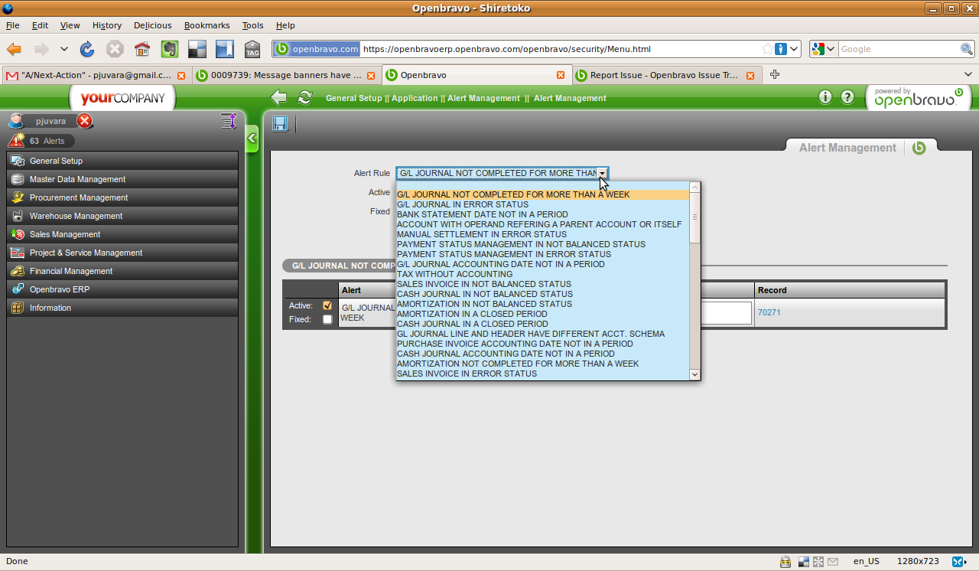Open the Delicious menu
This screenshot has width=979, height=571.
click(153, 25)
